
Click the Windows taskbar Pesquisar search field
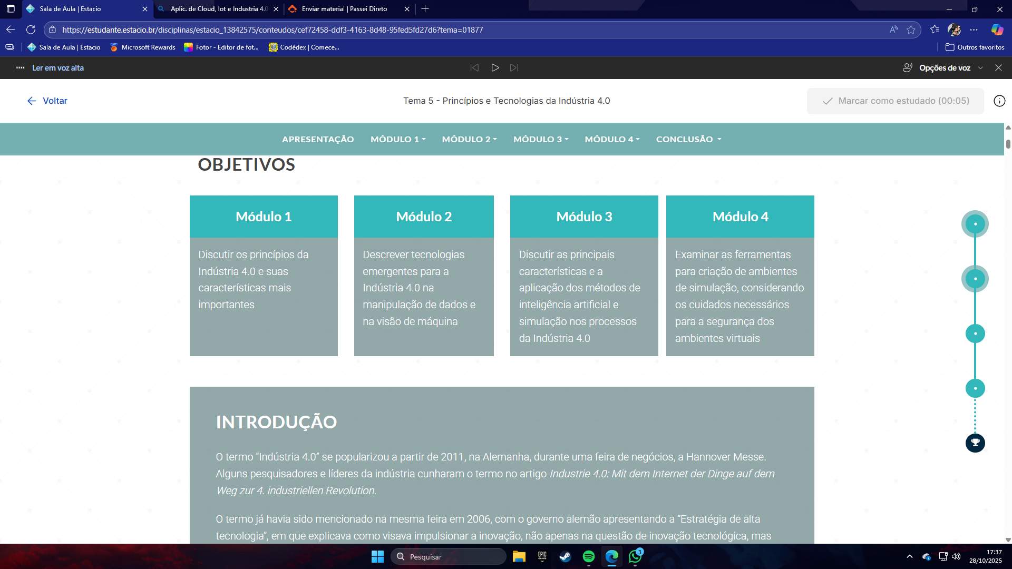[x=448, y=557]
